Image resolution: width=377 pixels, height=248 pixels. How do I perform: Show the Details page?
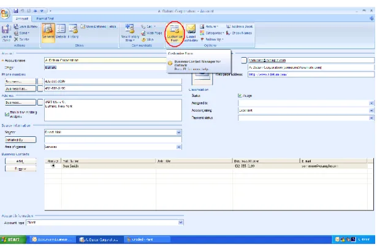pyautogui.click(x=61, y=33)
